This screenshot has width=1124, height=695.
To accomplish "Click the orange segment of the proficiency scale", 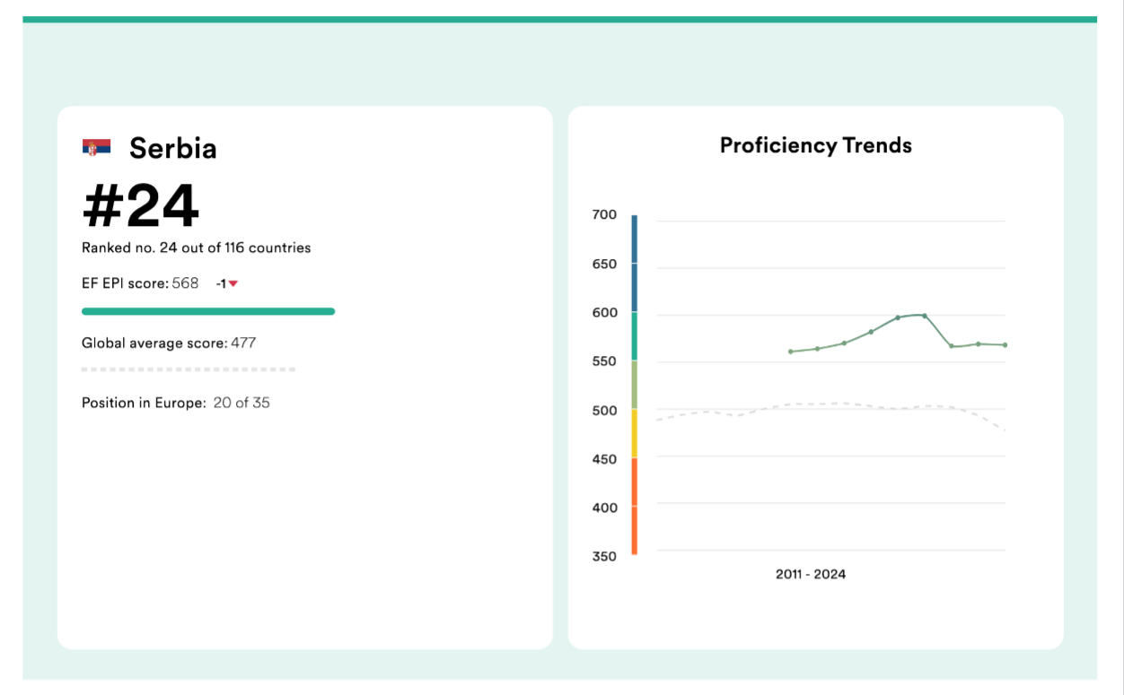I will (x=634, y=507).
